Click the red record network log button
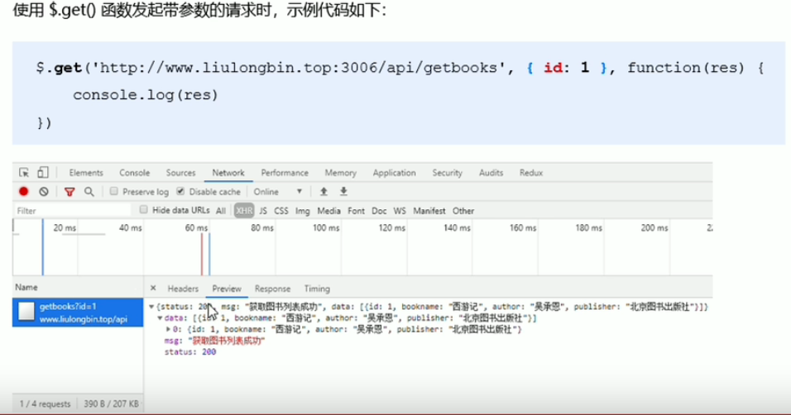The width and height of the screenshot is (791, 415). (x=24, y=192)
